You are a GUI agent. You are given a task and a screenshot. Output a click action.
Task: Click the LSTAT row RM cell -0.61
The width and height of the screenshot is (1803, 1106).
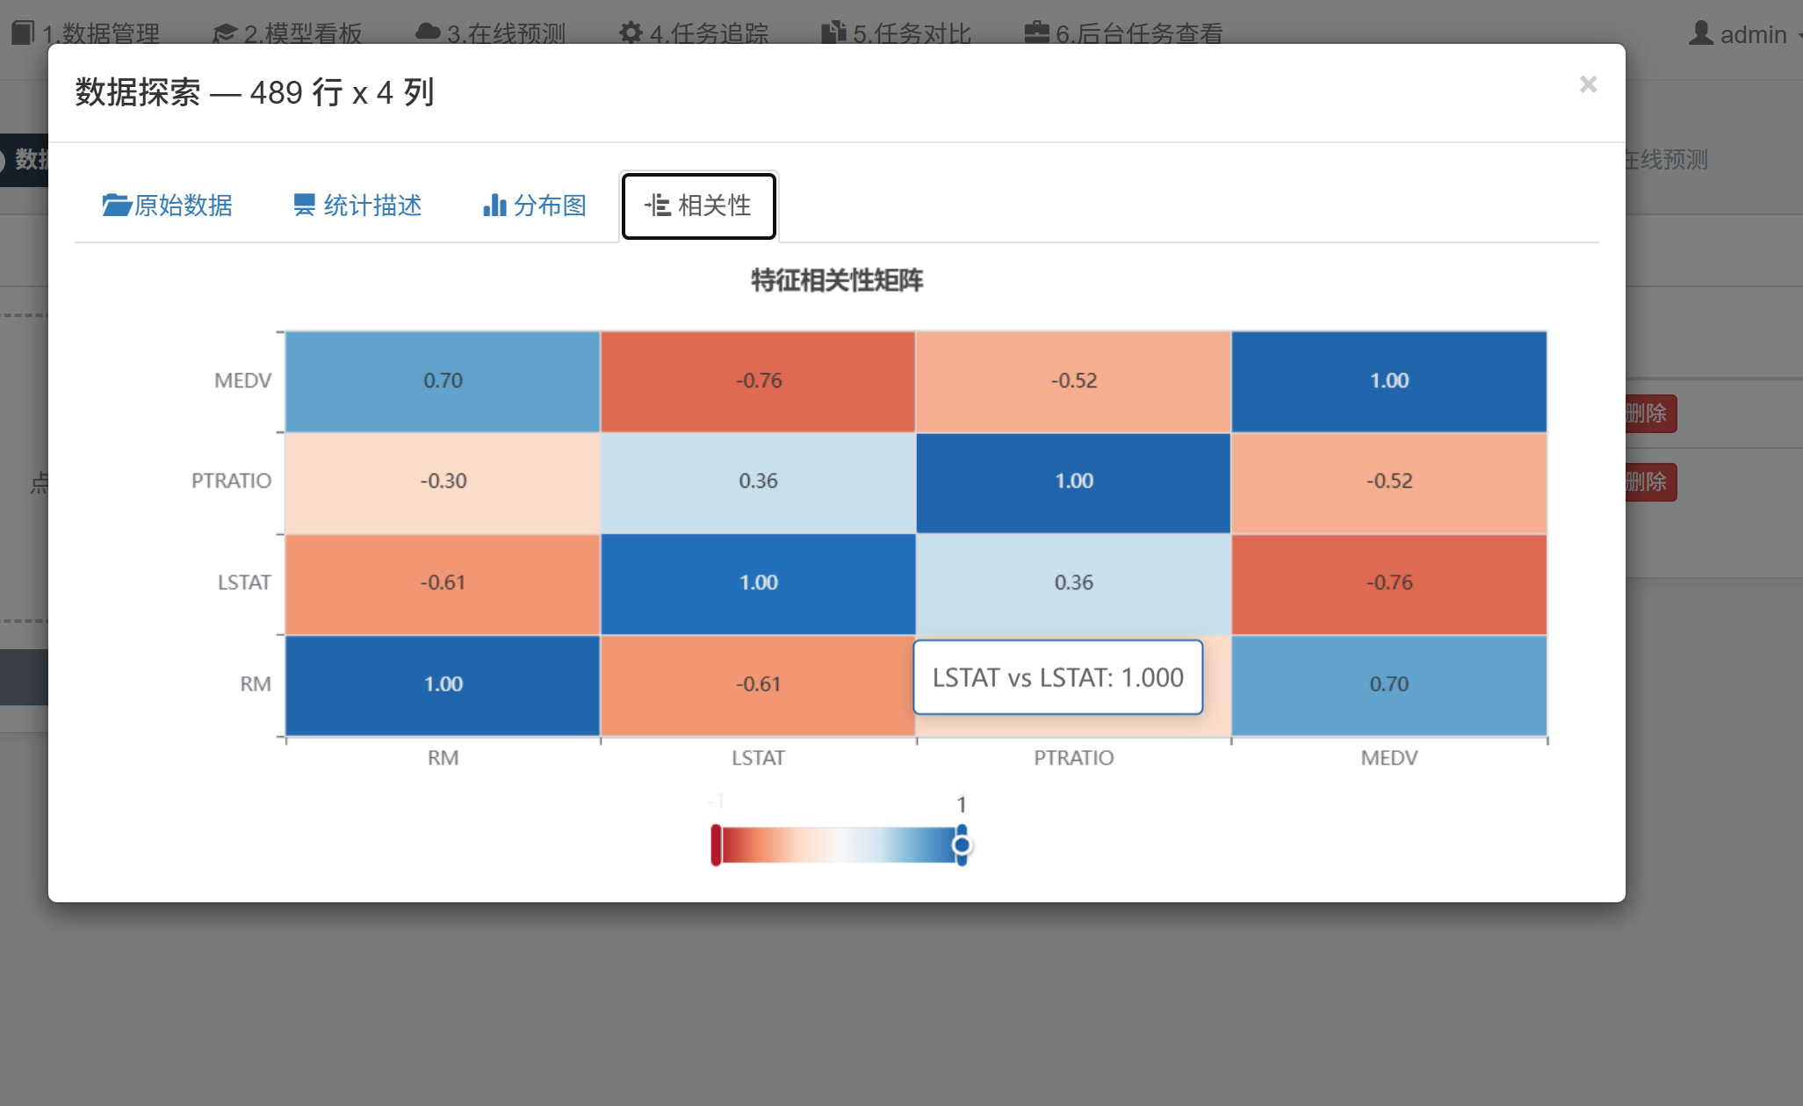(443, 583)
